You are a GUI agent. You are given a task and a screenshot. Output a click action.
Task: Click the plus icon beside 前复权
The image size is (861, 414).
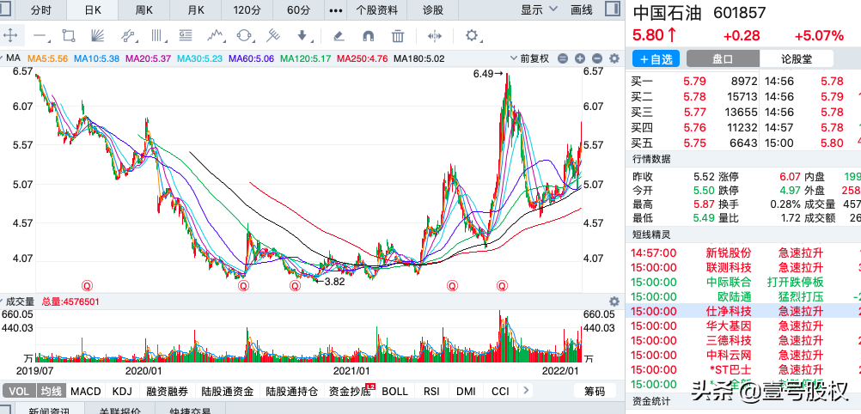click(580, 58)
